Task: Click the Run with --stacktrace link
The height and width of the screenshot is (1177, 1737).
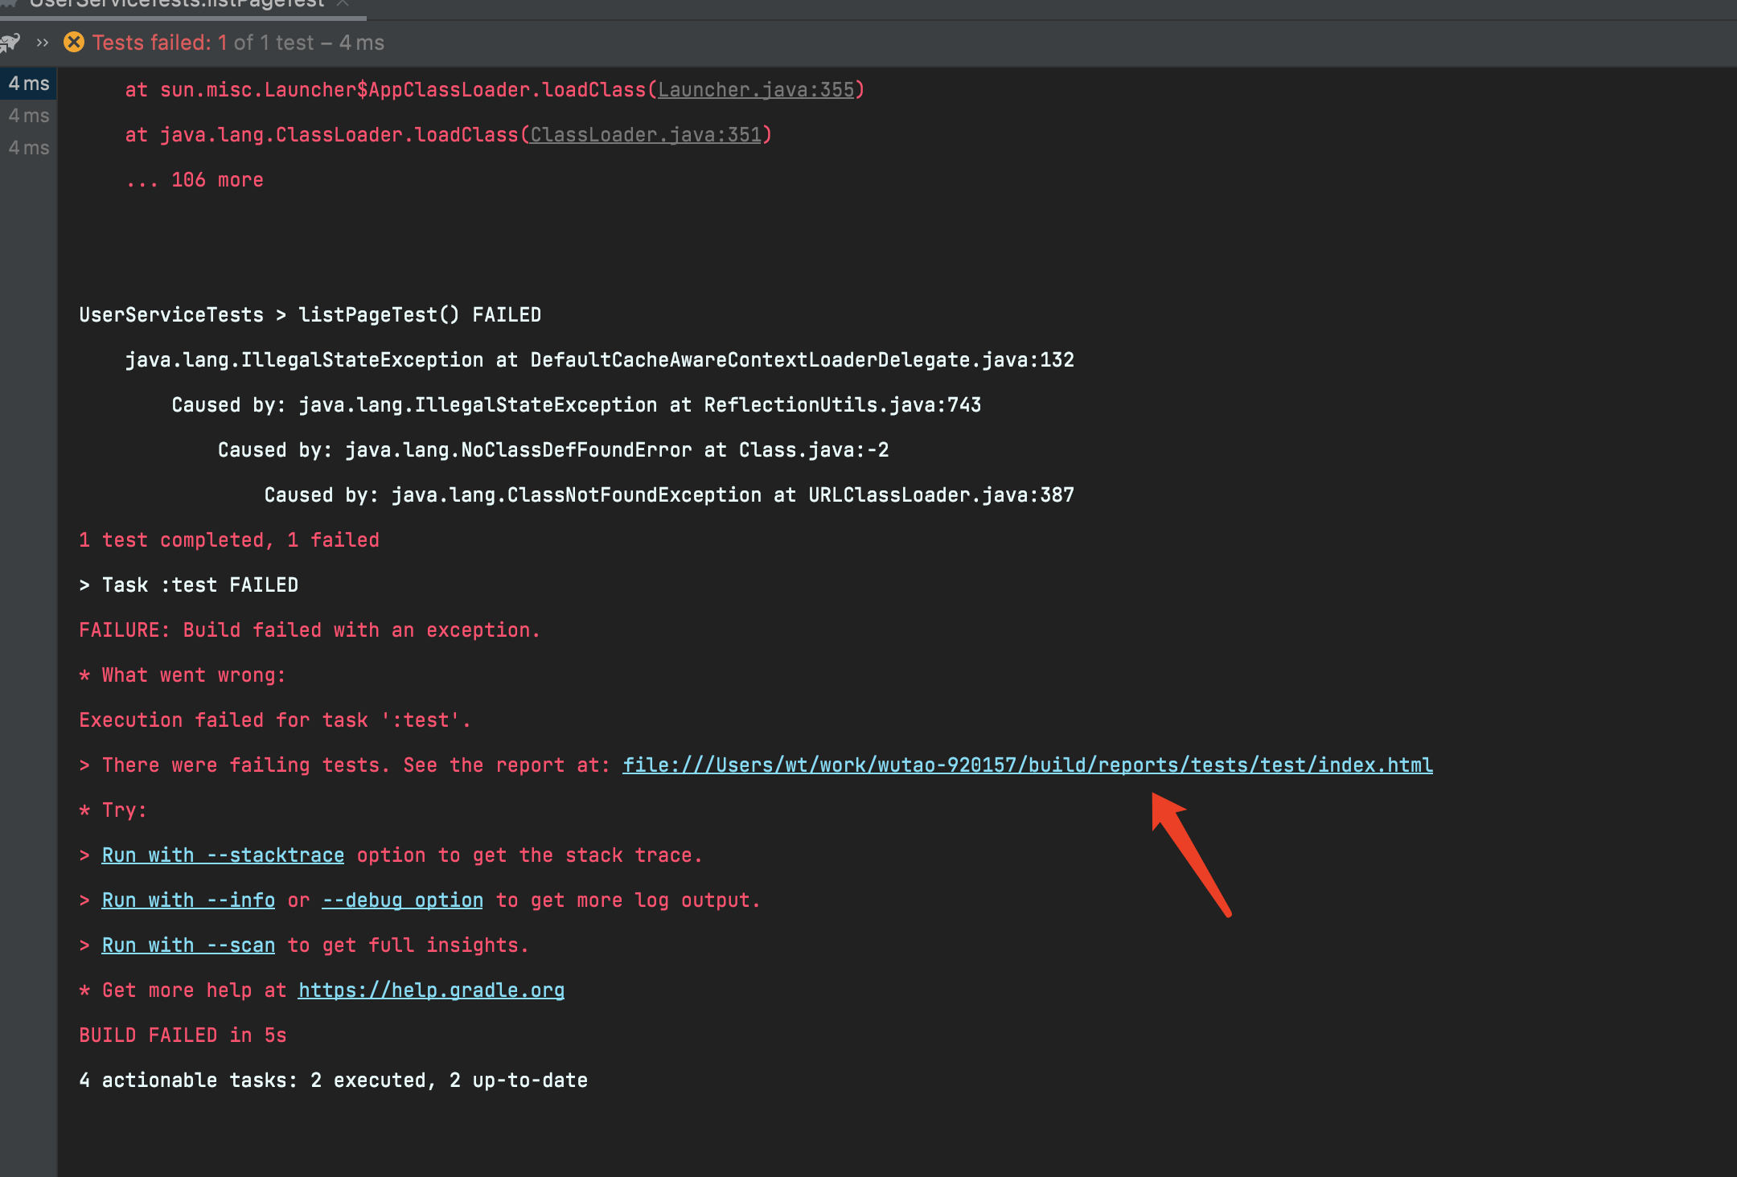Action: pyautogui.click(x=223, y=855)
